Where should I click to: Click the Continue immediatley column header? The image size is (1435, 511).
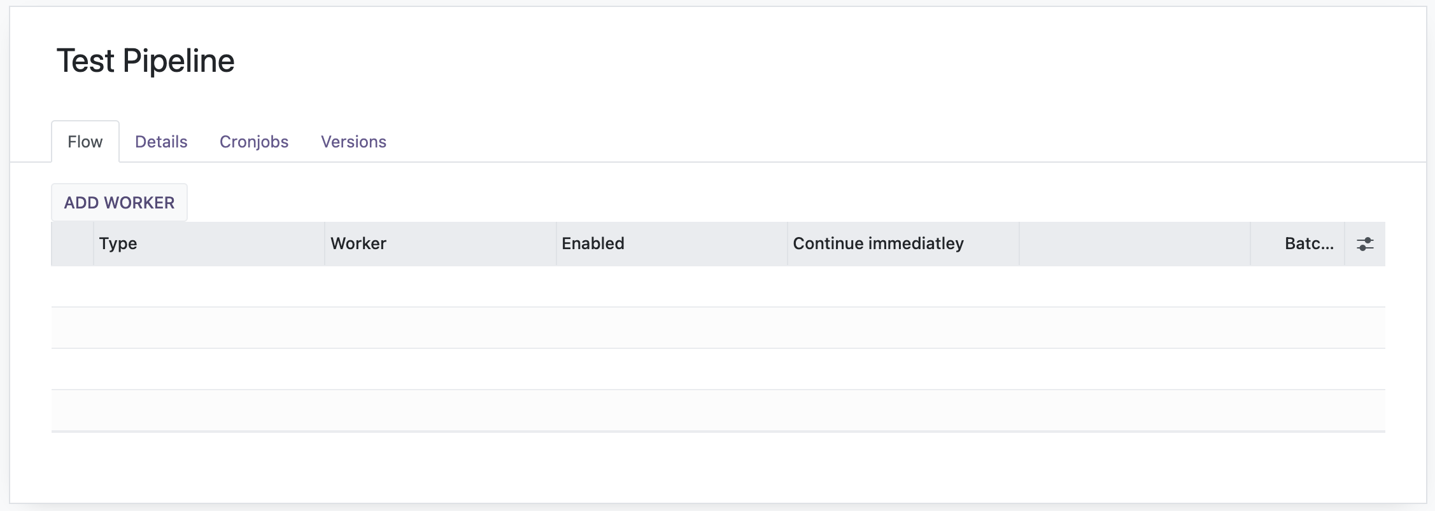903,244
